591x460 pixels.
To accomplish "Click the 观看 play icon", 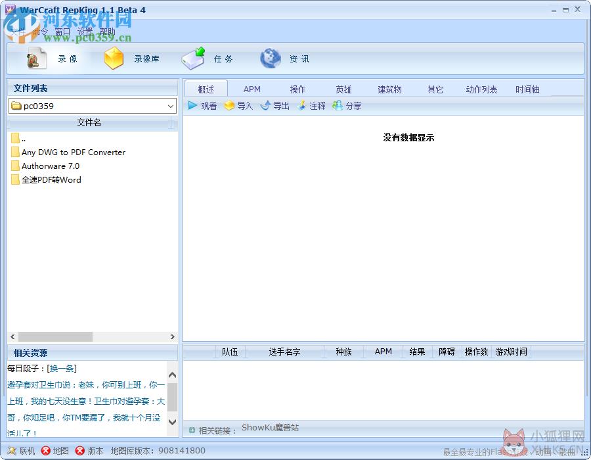I will (192, 106).
